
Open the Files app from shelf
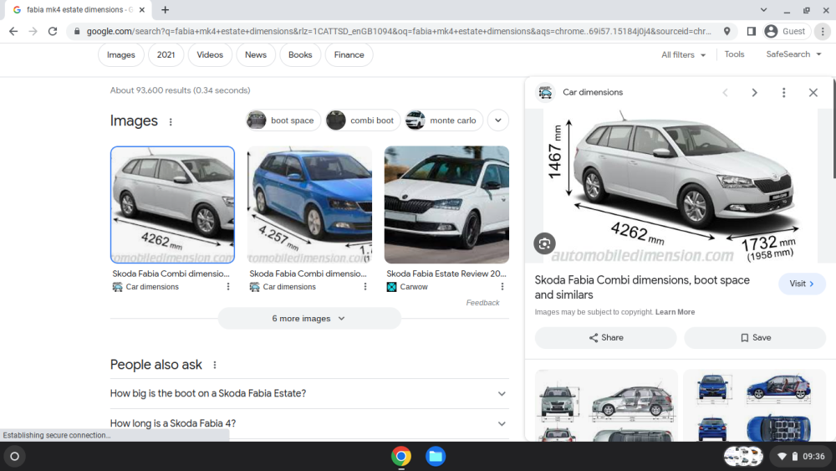coord(436,457)
